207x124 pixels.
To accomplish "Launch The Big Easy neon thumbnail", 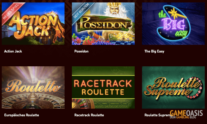I will (173, 24).
